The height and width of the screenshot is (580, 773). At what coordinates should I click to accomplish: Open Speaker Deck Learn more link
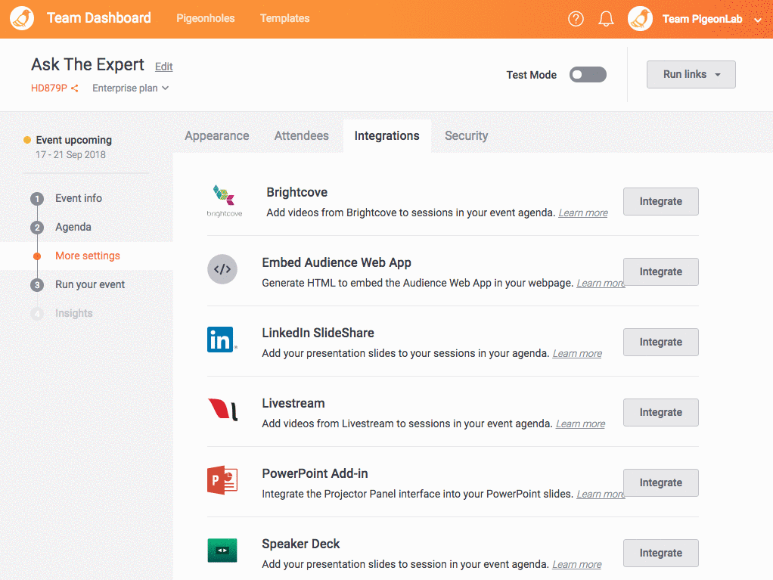(x=577, y=564)
